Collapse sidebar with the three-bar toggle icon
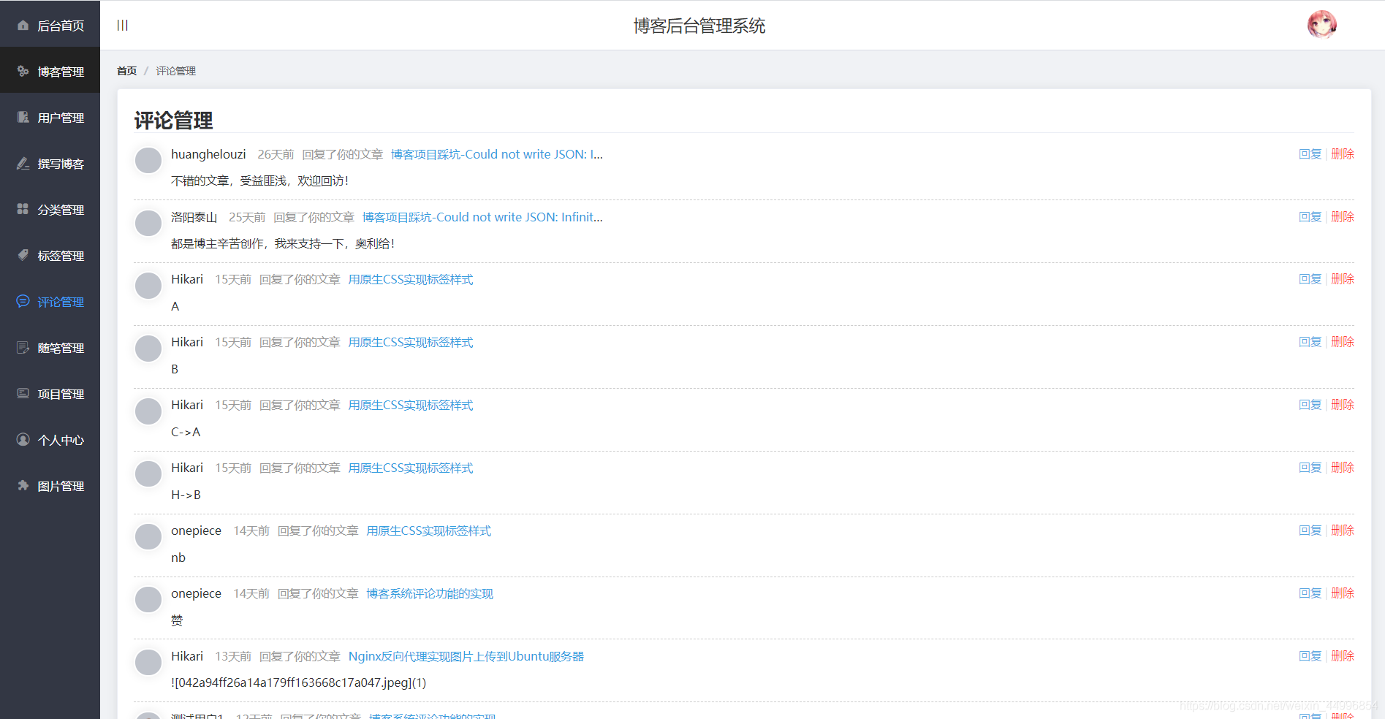Viewport: 1385px width, 719px height. [123, 26]
